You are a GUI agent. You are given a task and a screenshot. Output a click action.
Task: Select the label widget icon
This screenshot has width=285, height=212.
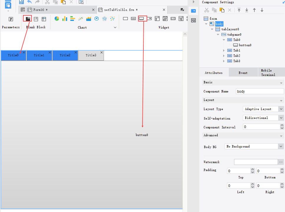(x=133, y=19)
